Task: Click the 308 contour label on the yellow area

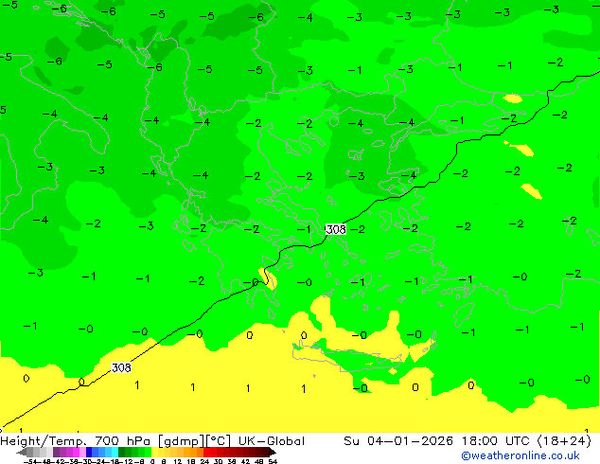Action: pyautogui.click(x=121, y=367)
